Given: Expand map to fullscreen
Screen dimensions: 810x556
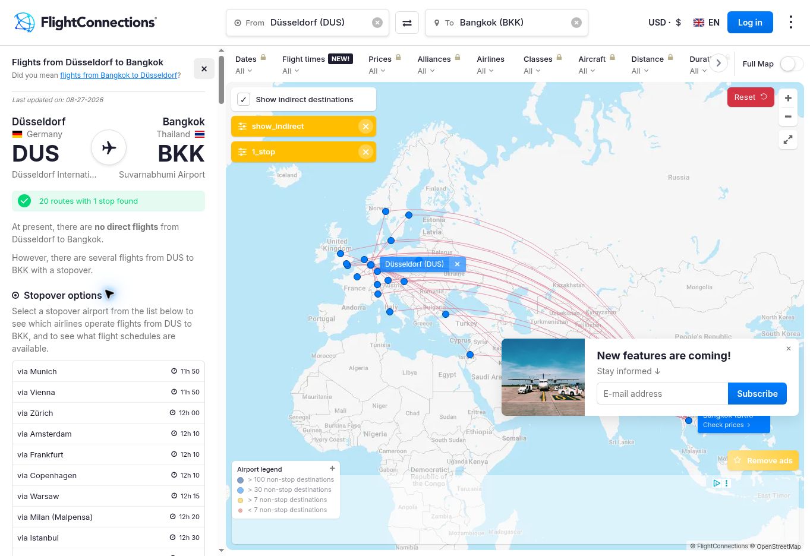Looking at the screenshot, I should click(x=788, y=140).
